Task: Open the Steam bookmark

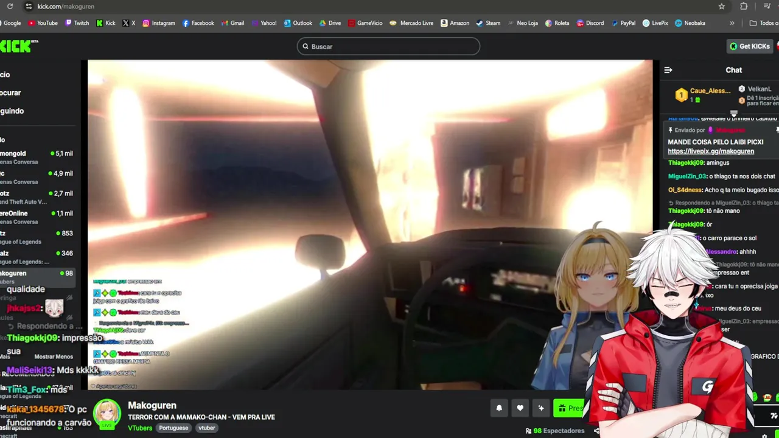Action: click(x=488, y=23)
